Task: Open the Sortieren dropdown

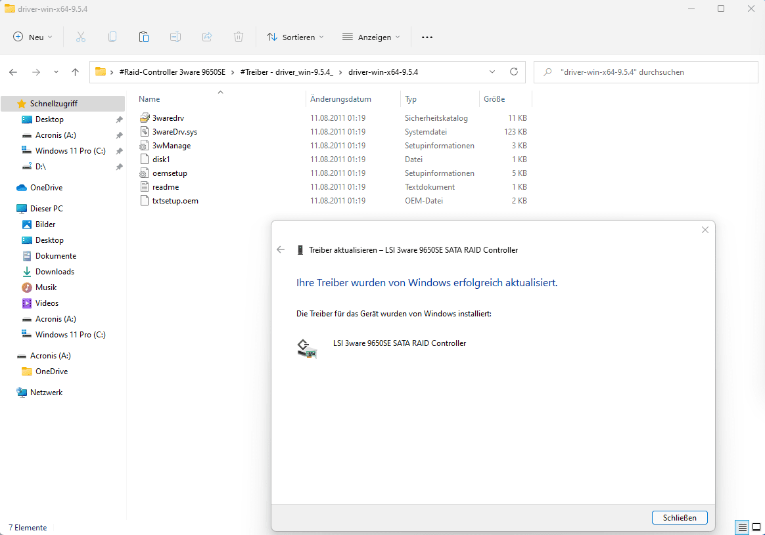Action: [294, 37]
